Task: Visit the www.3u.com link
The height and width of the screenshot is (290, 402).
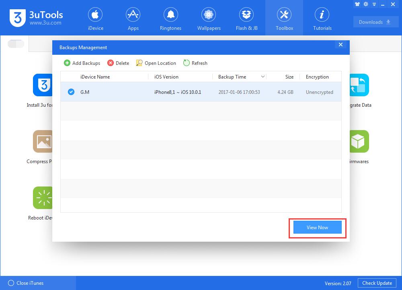Action: click(x=45, y=23)
